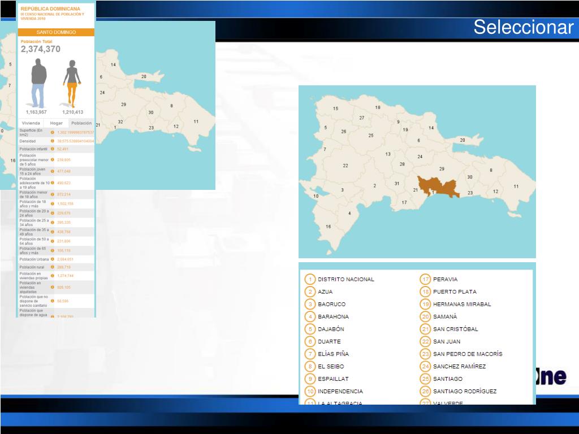The image size is (579, 434).
Task: Open the Hogar tab
Action: (x=57, y=123)
